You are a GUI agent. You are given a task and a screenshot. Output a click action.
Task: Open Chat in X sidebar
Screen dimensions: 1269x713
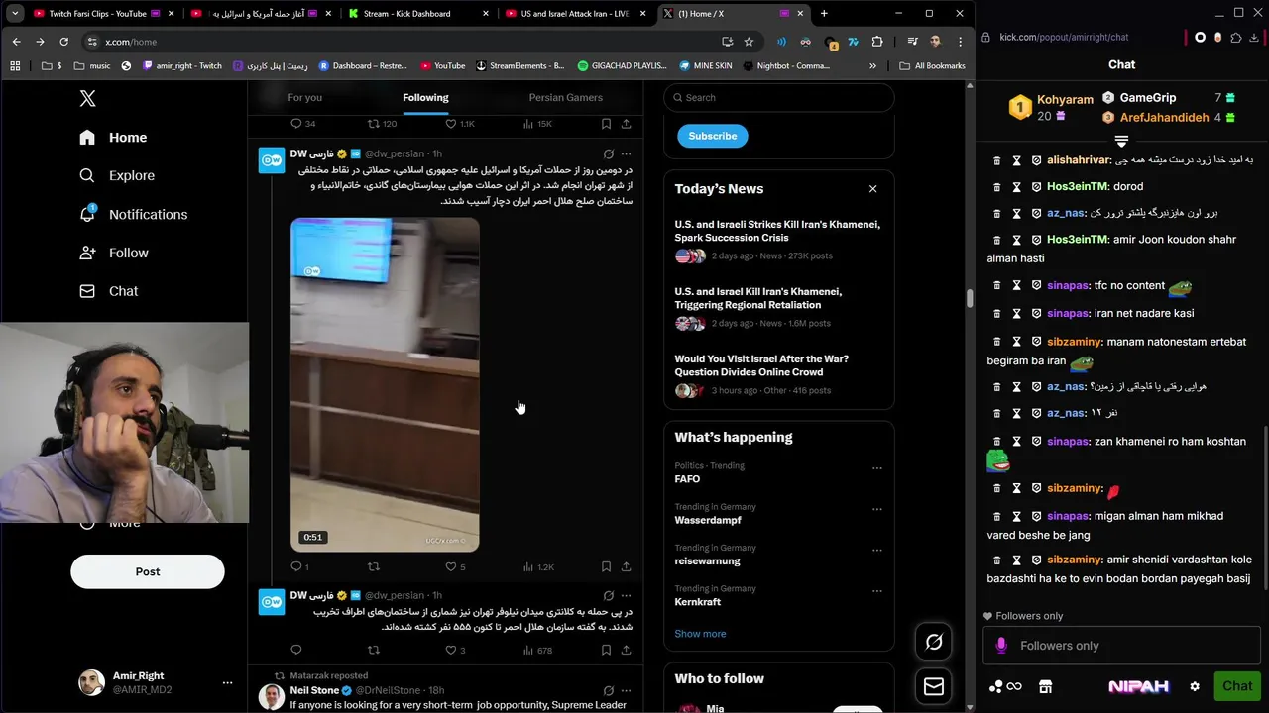110,291
